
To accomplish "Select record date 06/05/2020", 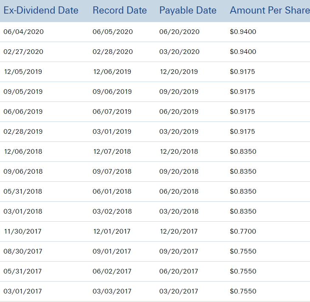I will [113, 32].
